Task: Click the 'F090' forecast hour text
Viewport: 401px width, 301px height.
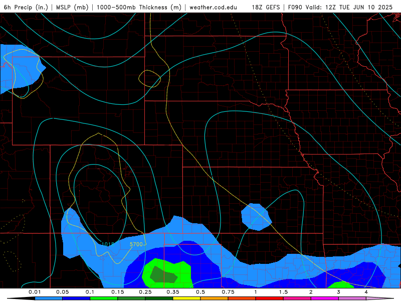Action: [x=295, y=8]
